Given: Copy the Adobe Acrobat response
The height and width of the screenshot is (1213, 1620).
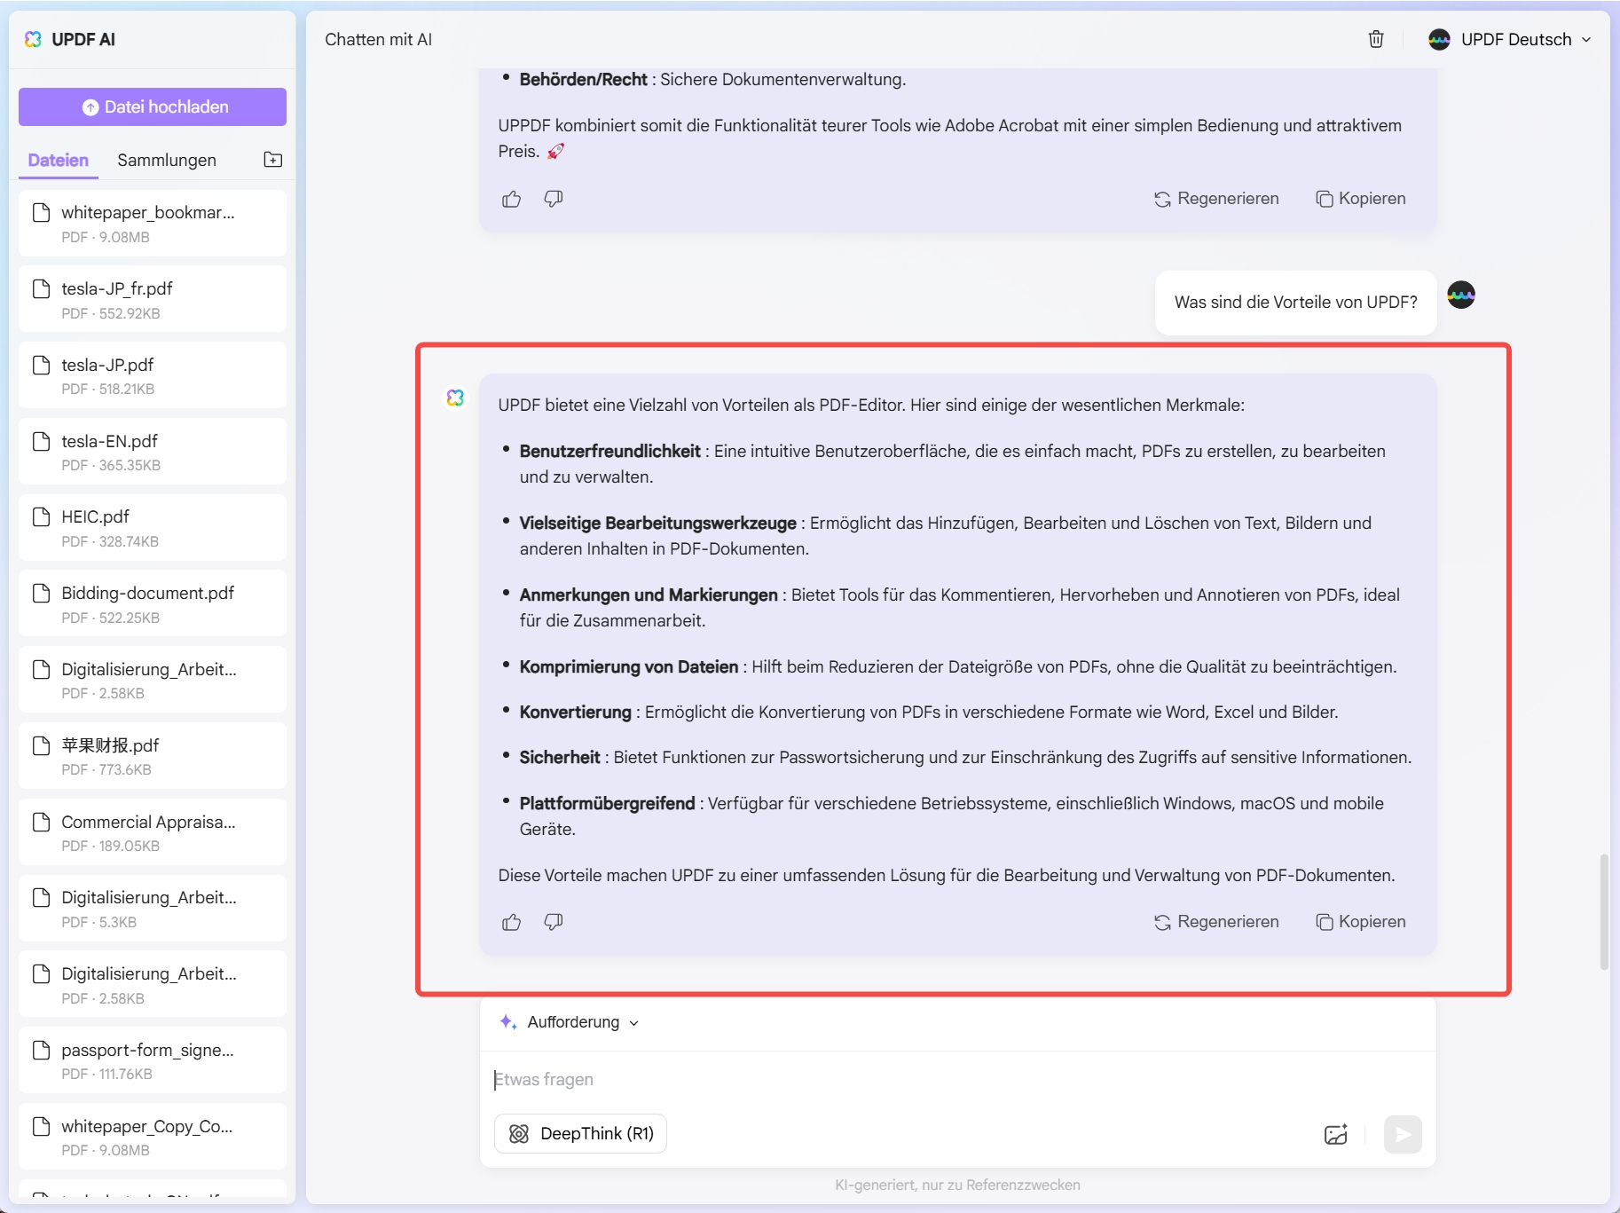Looking at the screenshot, I should click(x=1361, y=199).
